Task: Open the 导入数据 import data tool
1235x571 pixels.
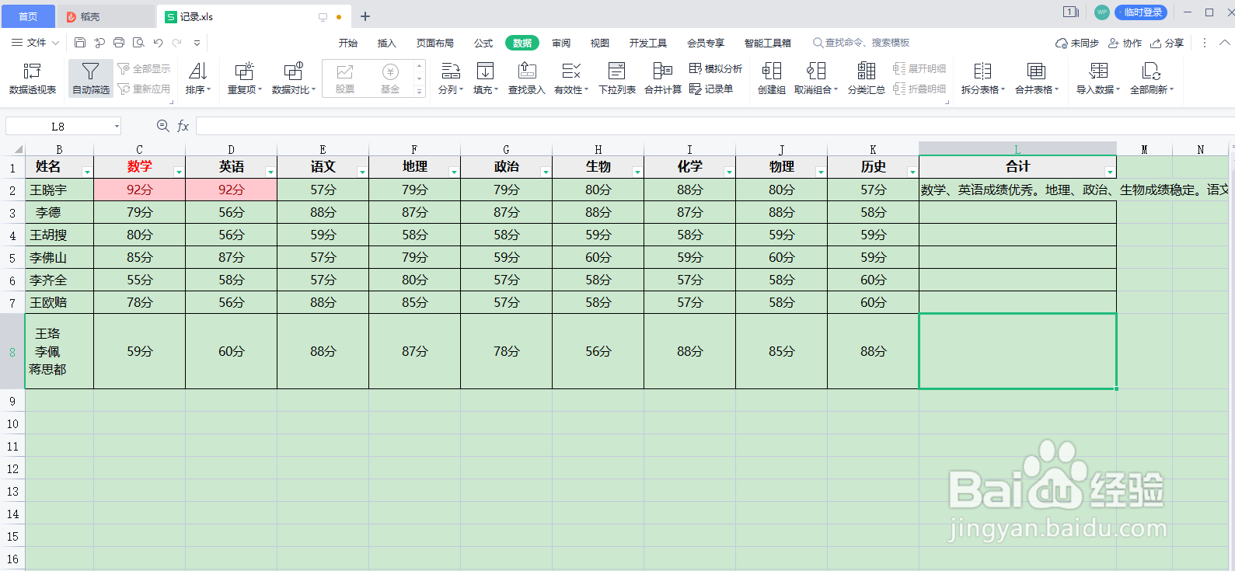Action: pos(1098,78)
